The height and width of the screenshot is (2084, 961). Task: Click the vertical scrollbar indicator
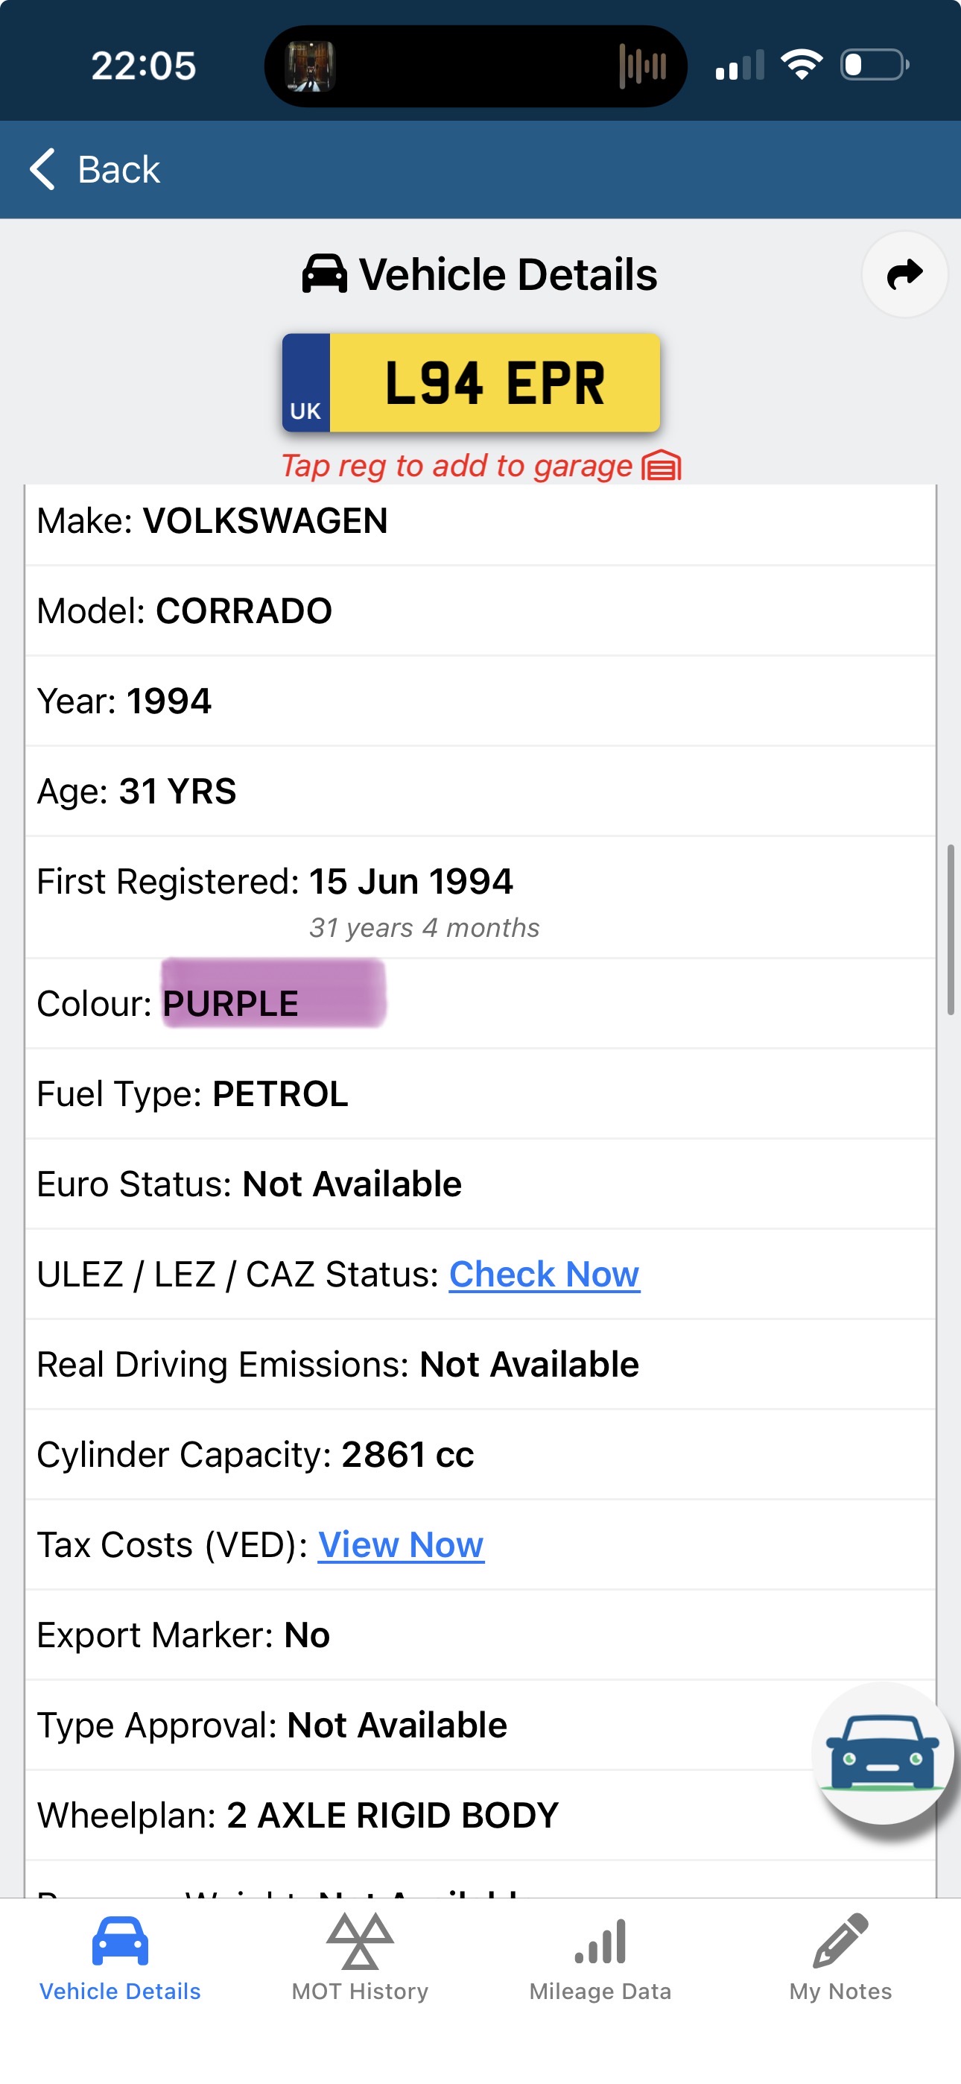click(x=951, y=930)
